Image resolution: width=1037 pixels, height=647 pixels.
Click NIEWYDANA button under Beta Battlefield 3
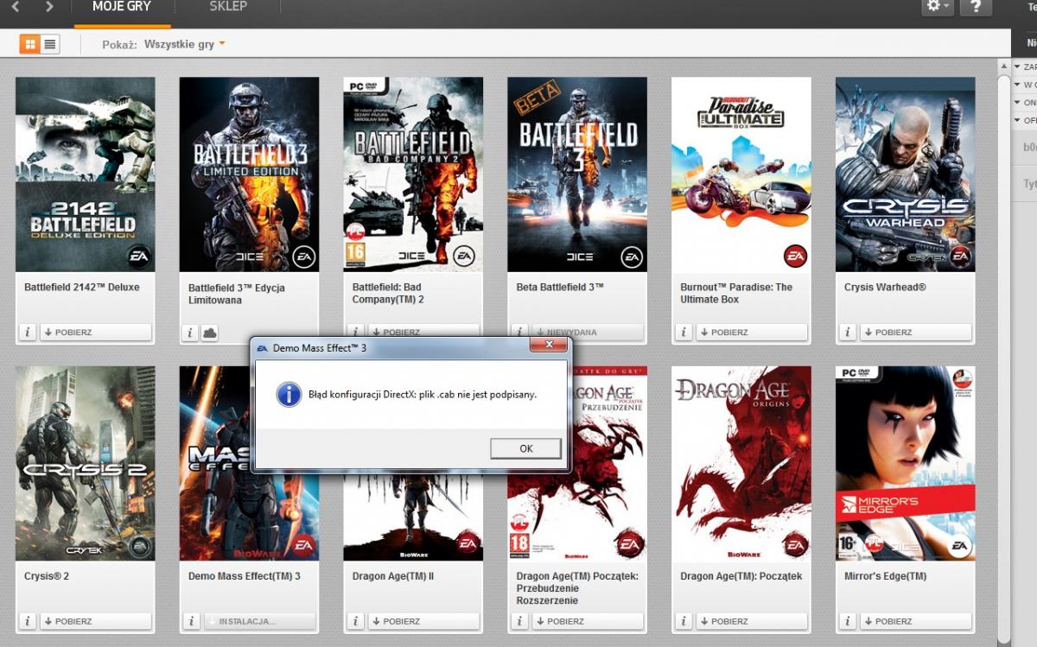click(587, 332)
